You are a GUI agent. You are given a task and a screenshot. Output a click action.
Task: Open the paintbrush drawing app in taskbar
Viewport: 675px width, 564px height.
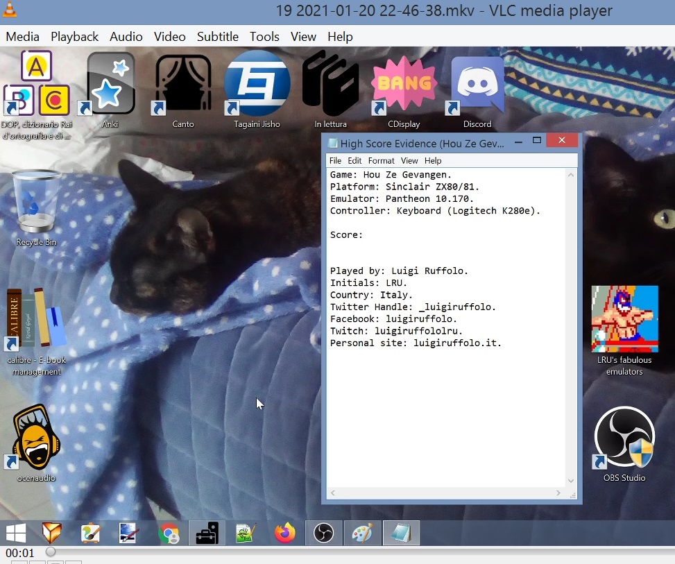(x=90, y=533)
